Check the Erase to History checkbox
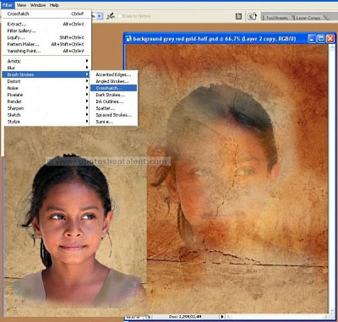Image resolution: width=338 pixels, height=322 pixels. click(120, 16)
